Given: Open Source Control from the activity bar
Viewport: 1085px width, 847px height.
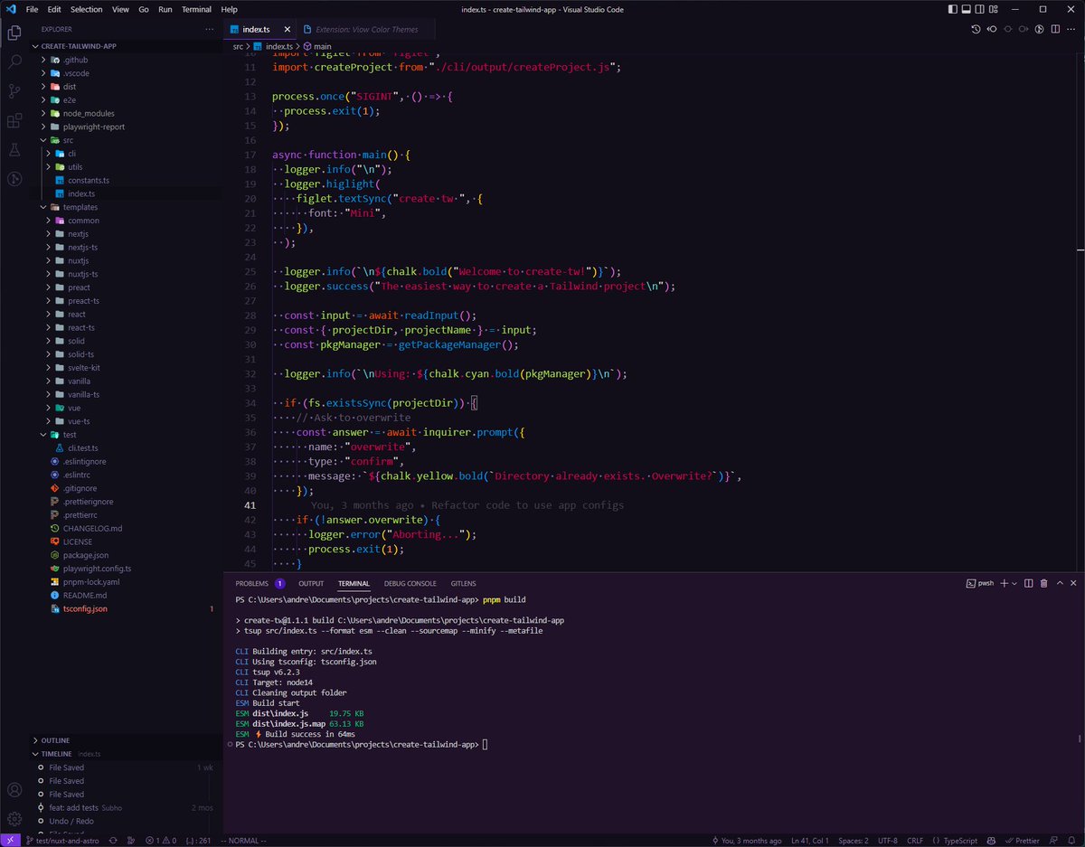Looking at the screenshot, I should coord(14,90).
